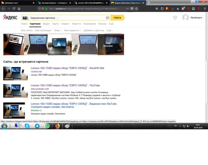The height and width of the screenshot is (165, 208).
Task: Click the Яндекс logo
Action: click(x=10, y=17)
